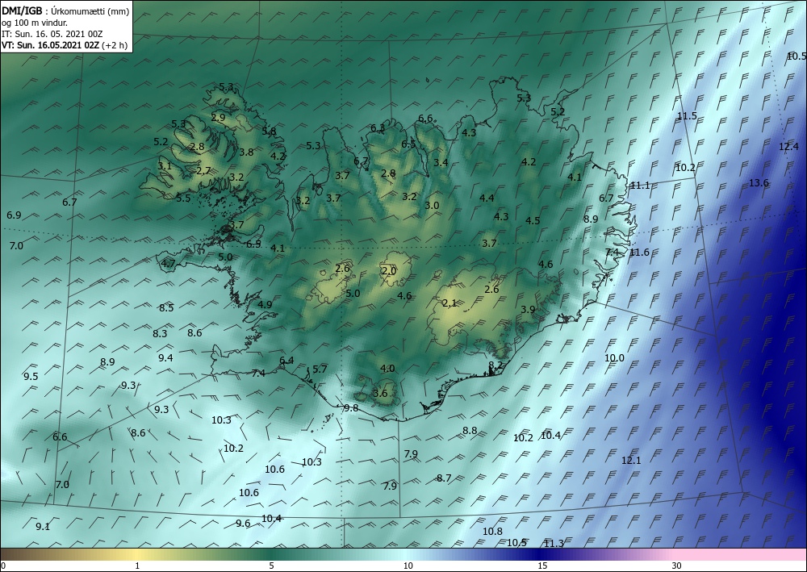Click the '3.0' value in north Iceland
Image resolution: width=807 pixels, height=572 pixels.
coord(432,205)
